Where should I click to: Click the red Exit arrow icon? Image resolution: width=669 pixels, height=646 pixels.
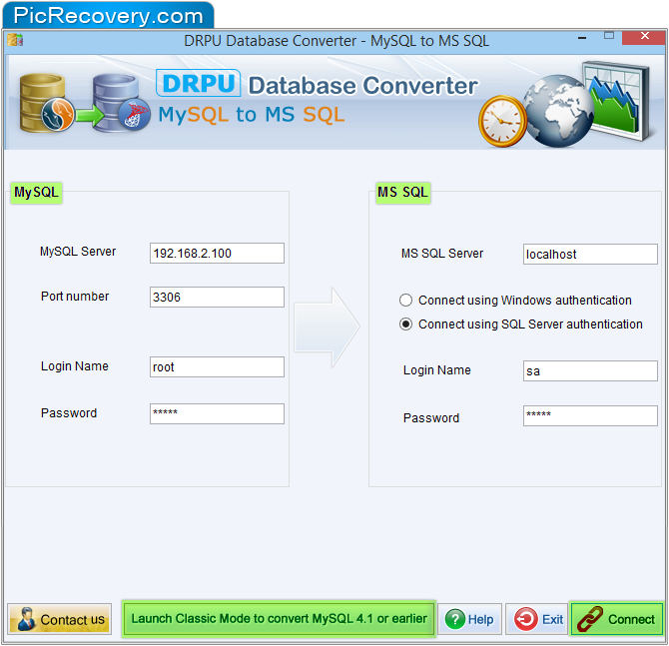pos(525,619)
